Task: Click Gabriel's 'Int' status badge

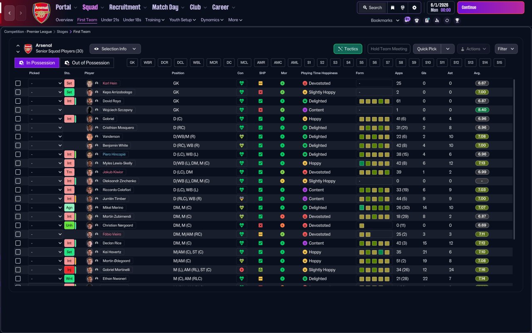Action: pos(69,119)
